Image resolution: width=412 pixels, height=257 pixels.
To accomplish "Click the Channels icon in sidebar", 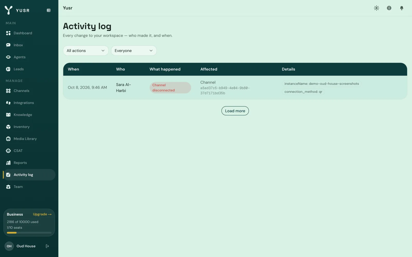I will tap(8, 91).
